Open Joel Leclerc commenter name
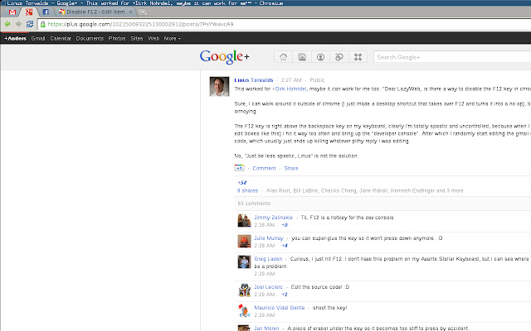Screen dimensions: 531x331 coord(268,287)
